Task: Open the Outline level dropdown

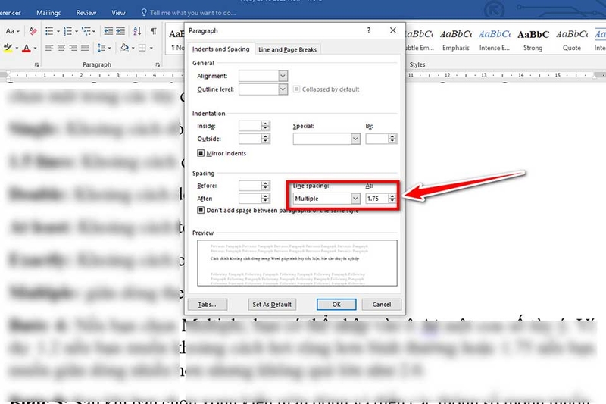Action: click(x=283, y=89)
